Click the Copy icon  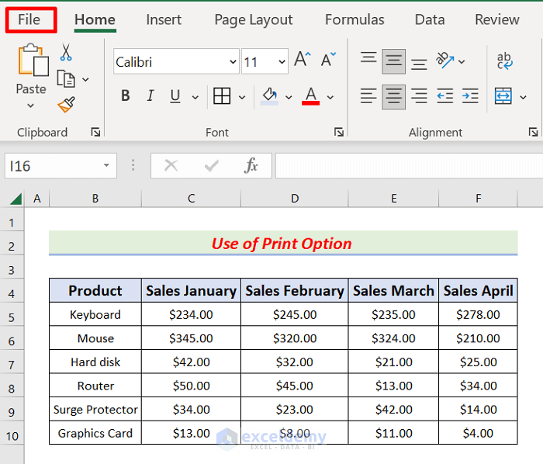click(x=66, y=78)
